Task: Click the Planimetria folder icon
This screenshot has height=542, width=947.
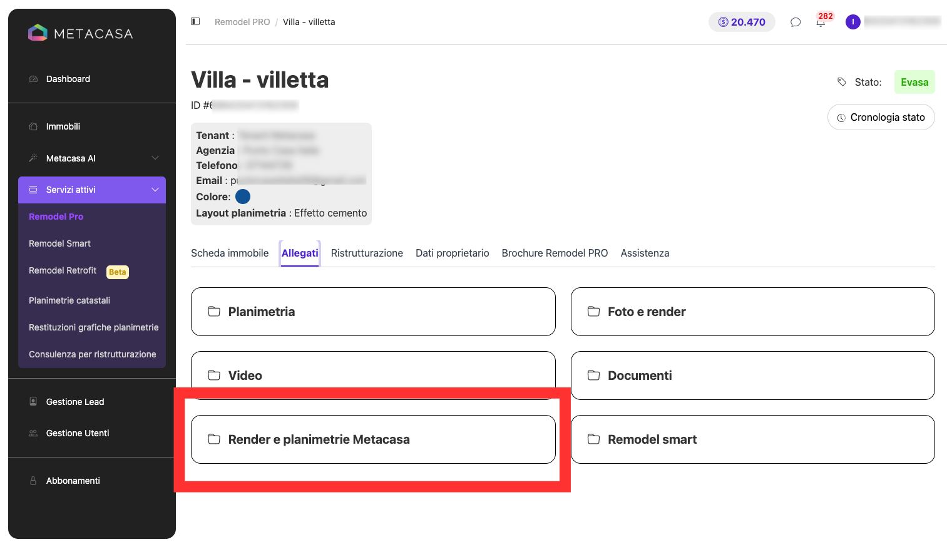Action: [214, 312]
